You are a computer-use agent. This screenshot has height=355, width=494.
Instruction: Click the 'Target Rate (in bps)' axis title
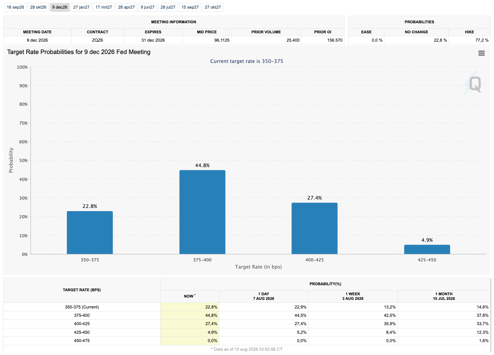tap(258, 267)
